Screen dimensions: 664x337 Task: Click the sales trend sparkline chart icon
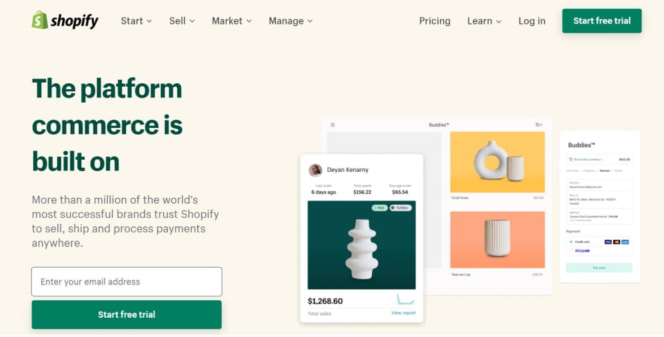[x=405, y=299]
